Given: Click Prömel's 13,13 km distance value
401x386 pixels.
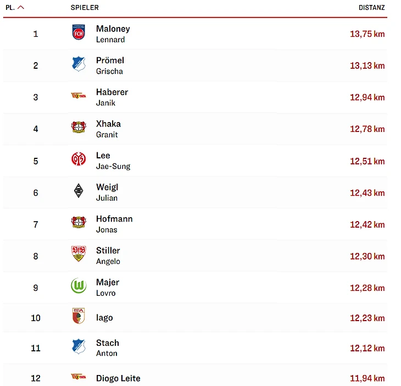Looking at the screenshot, I should (x=367, y=65).
